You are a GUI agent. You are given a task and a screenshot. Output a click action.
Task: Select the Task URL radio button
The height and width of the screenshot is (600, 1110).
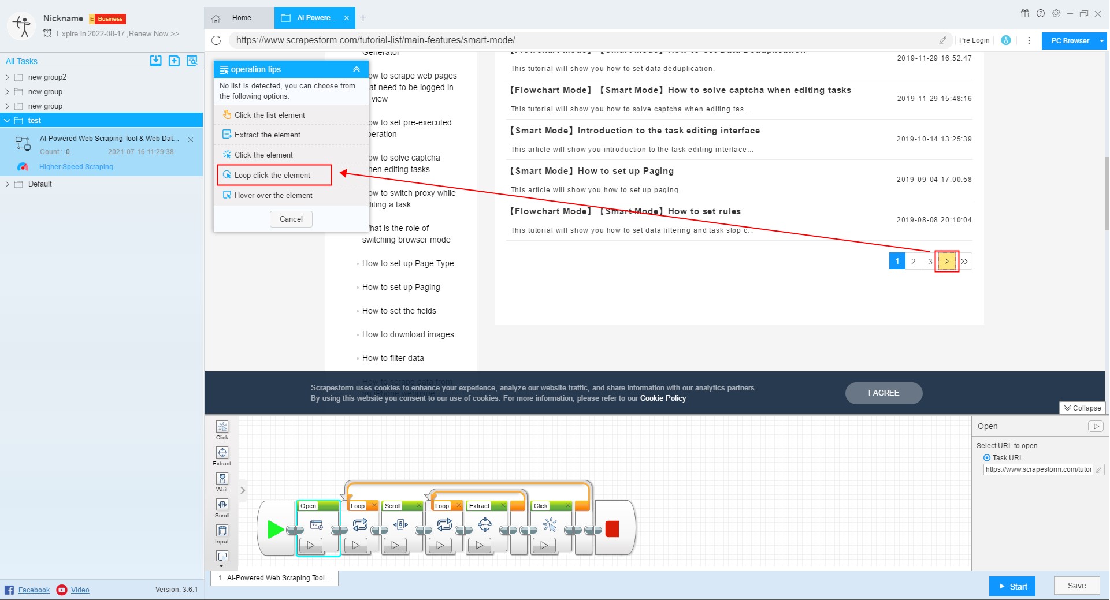pos(987,458)
